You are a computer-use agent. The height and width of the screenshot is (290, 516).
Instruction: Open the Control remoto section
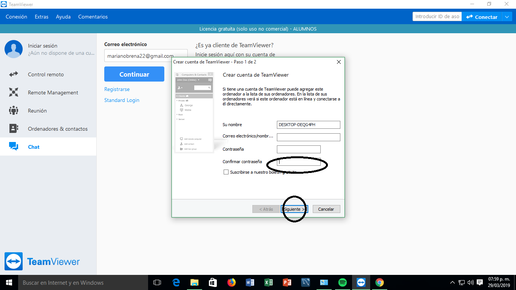pos(48,74)
